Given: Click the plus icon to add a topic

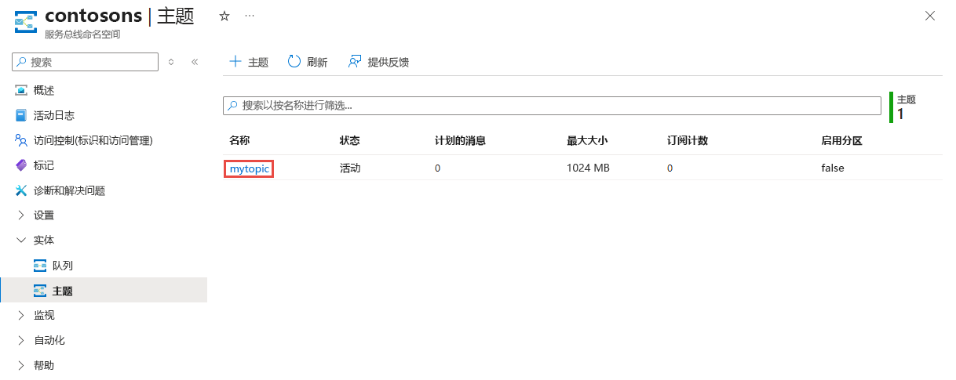Looking at the screenshot, I should coord(235,62).
